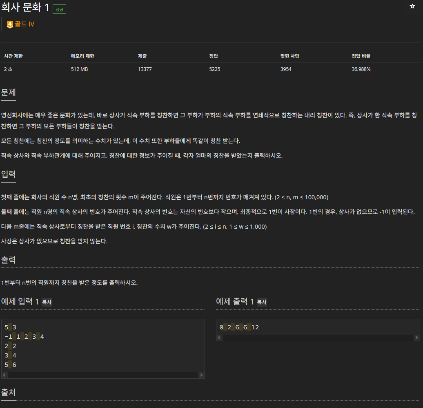Image resolution: width=423 pixels, height=408 pixels.
Task: Click the submission count 13377
Action: [145, 69]
